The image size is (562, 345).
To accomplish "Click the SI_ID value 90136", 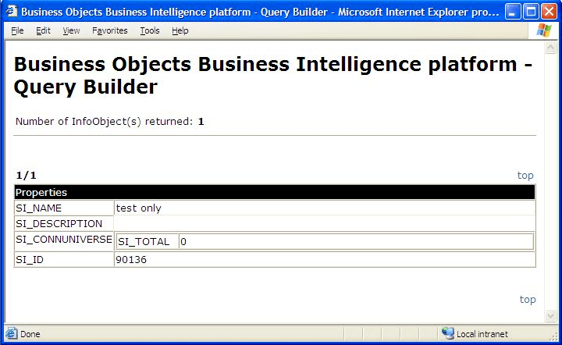I will pos(325,259).
